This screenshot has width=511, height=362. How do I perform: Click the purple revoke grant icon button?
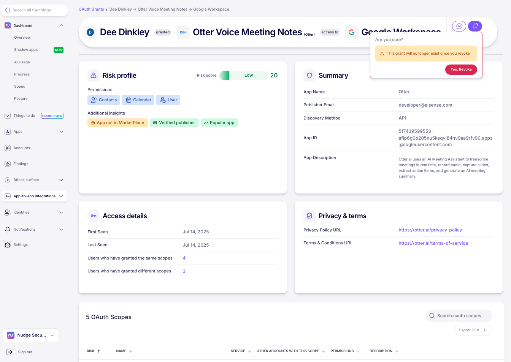point(475,26)
